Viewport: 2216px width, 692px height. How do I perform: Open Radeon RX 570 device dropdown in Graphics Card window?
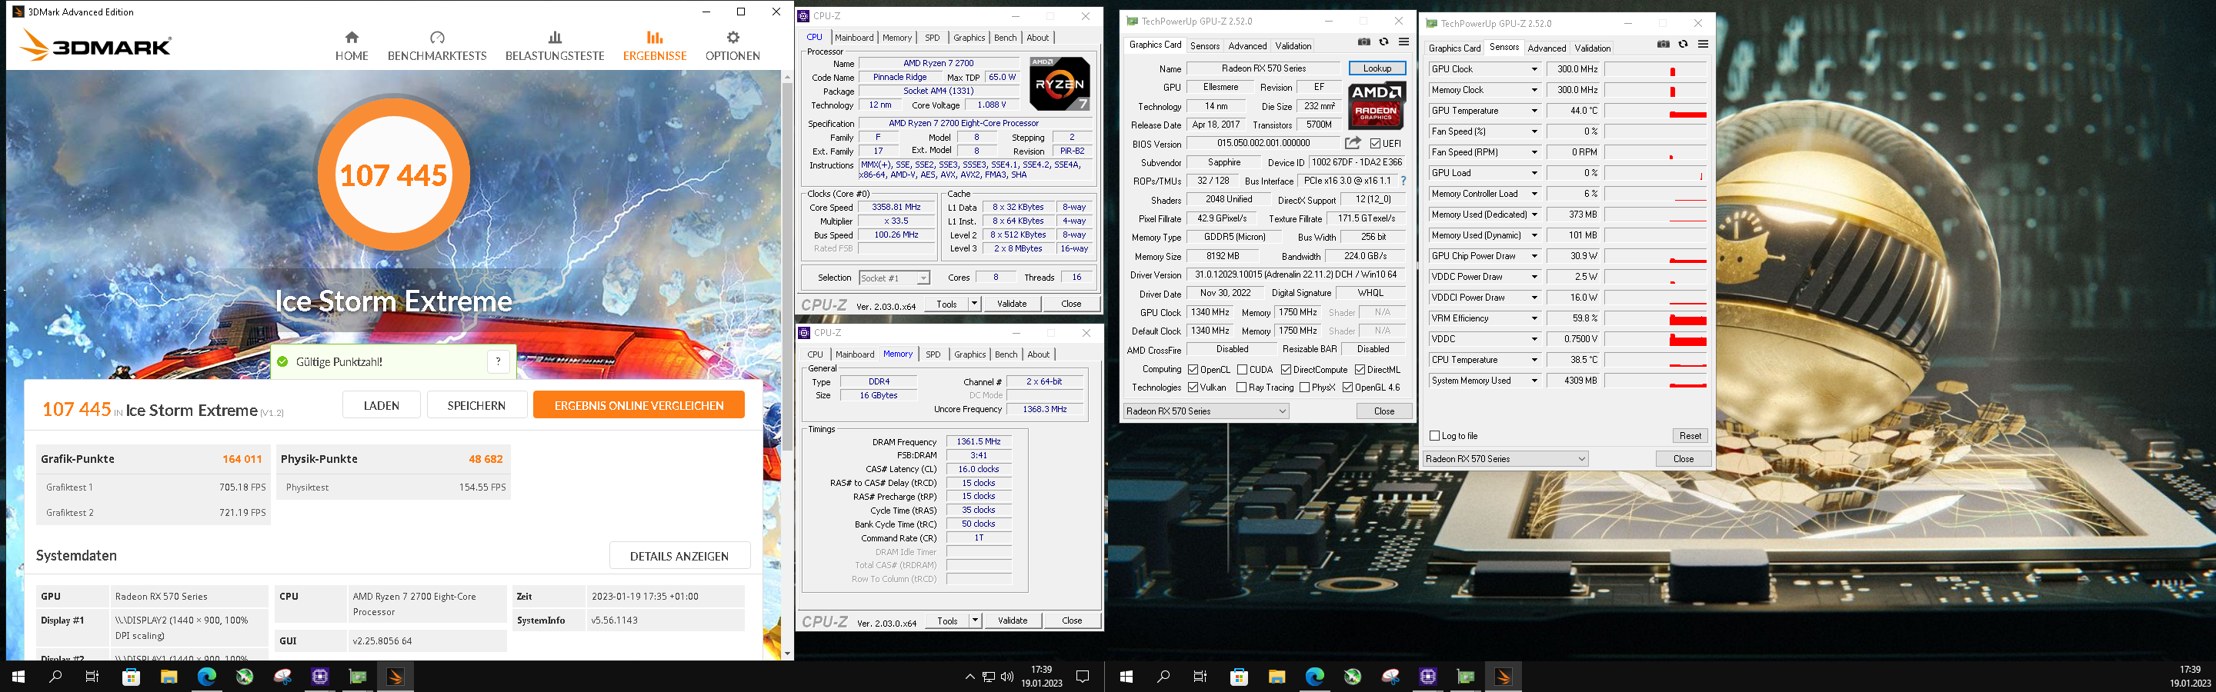point(1206,411)
